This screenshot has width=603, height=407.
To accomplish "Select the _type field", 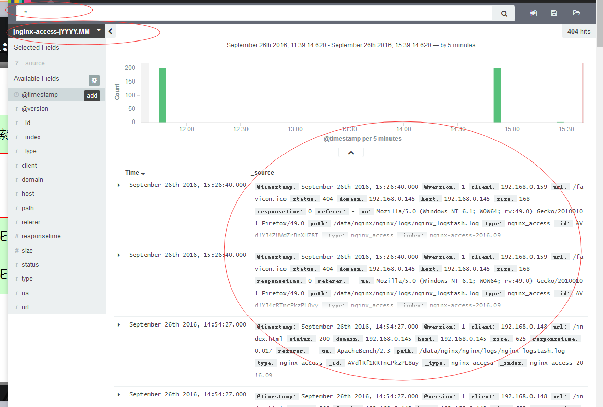I will tap(29, 151).
